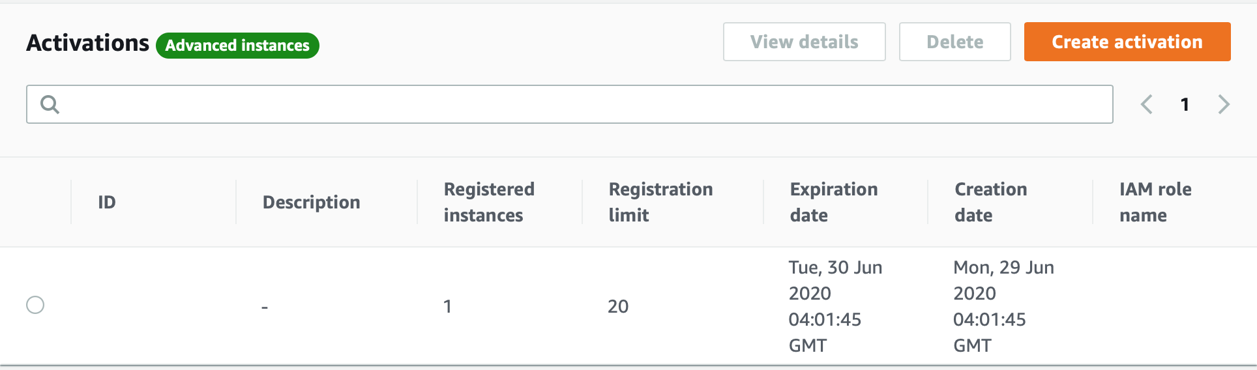The width and height of the screenshot is (1257, 370).
Task: Sort by ID column header
Action: click(x=107, y=202)
